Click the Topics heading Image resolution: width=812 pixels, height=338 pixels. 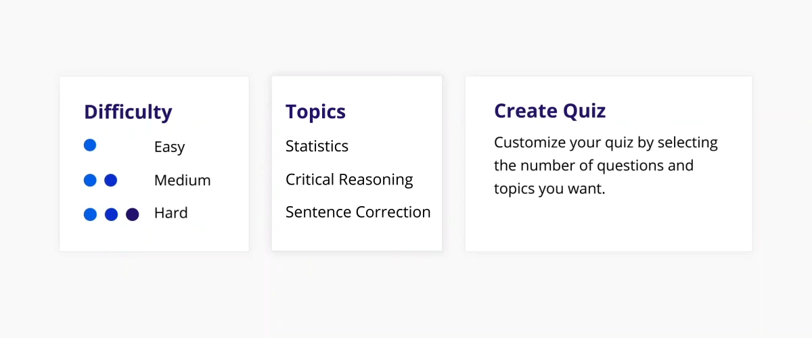point(315,112)
